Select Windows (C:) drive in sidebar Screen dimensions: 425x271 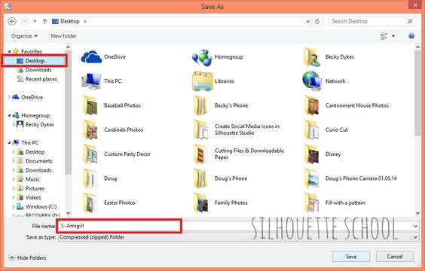click(x=37, y=206)
